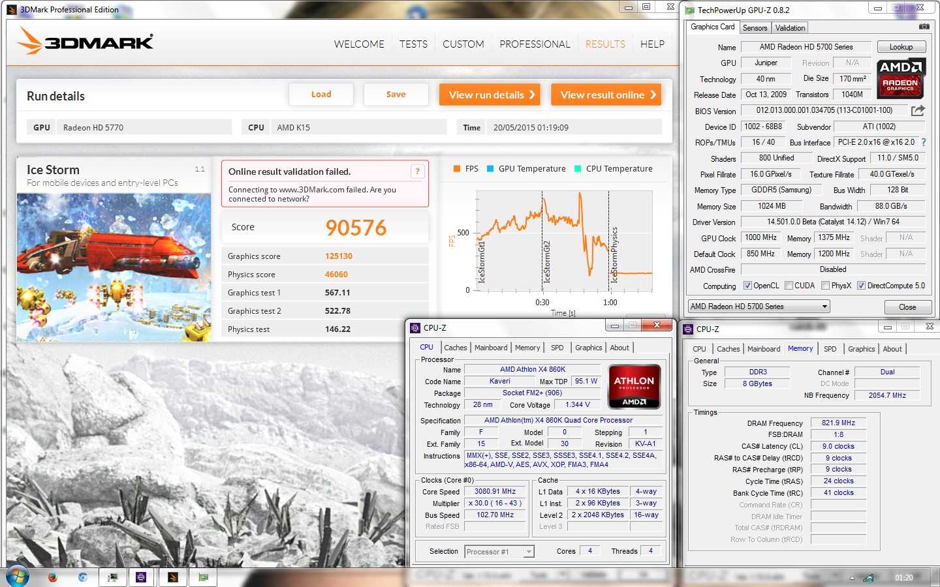
Task: Click the AMD Radeon Graphics logo in GPU-Z
Action: pos(900,78)
